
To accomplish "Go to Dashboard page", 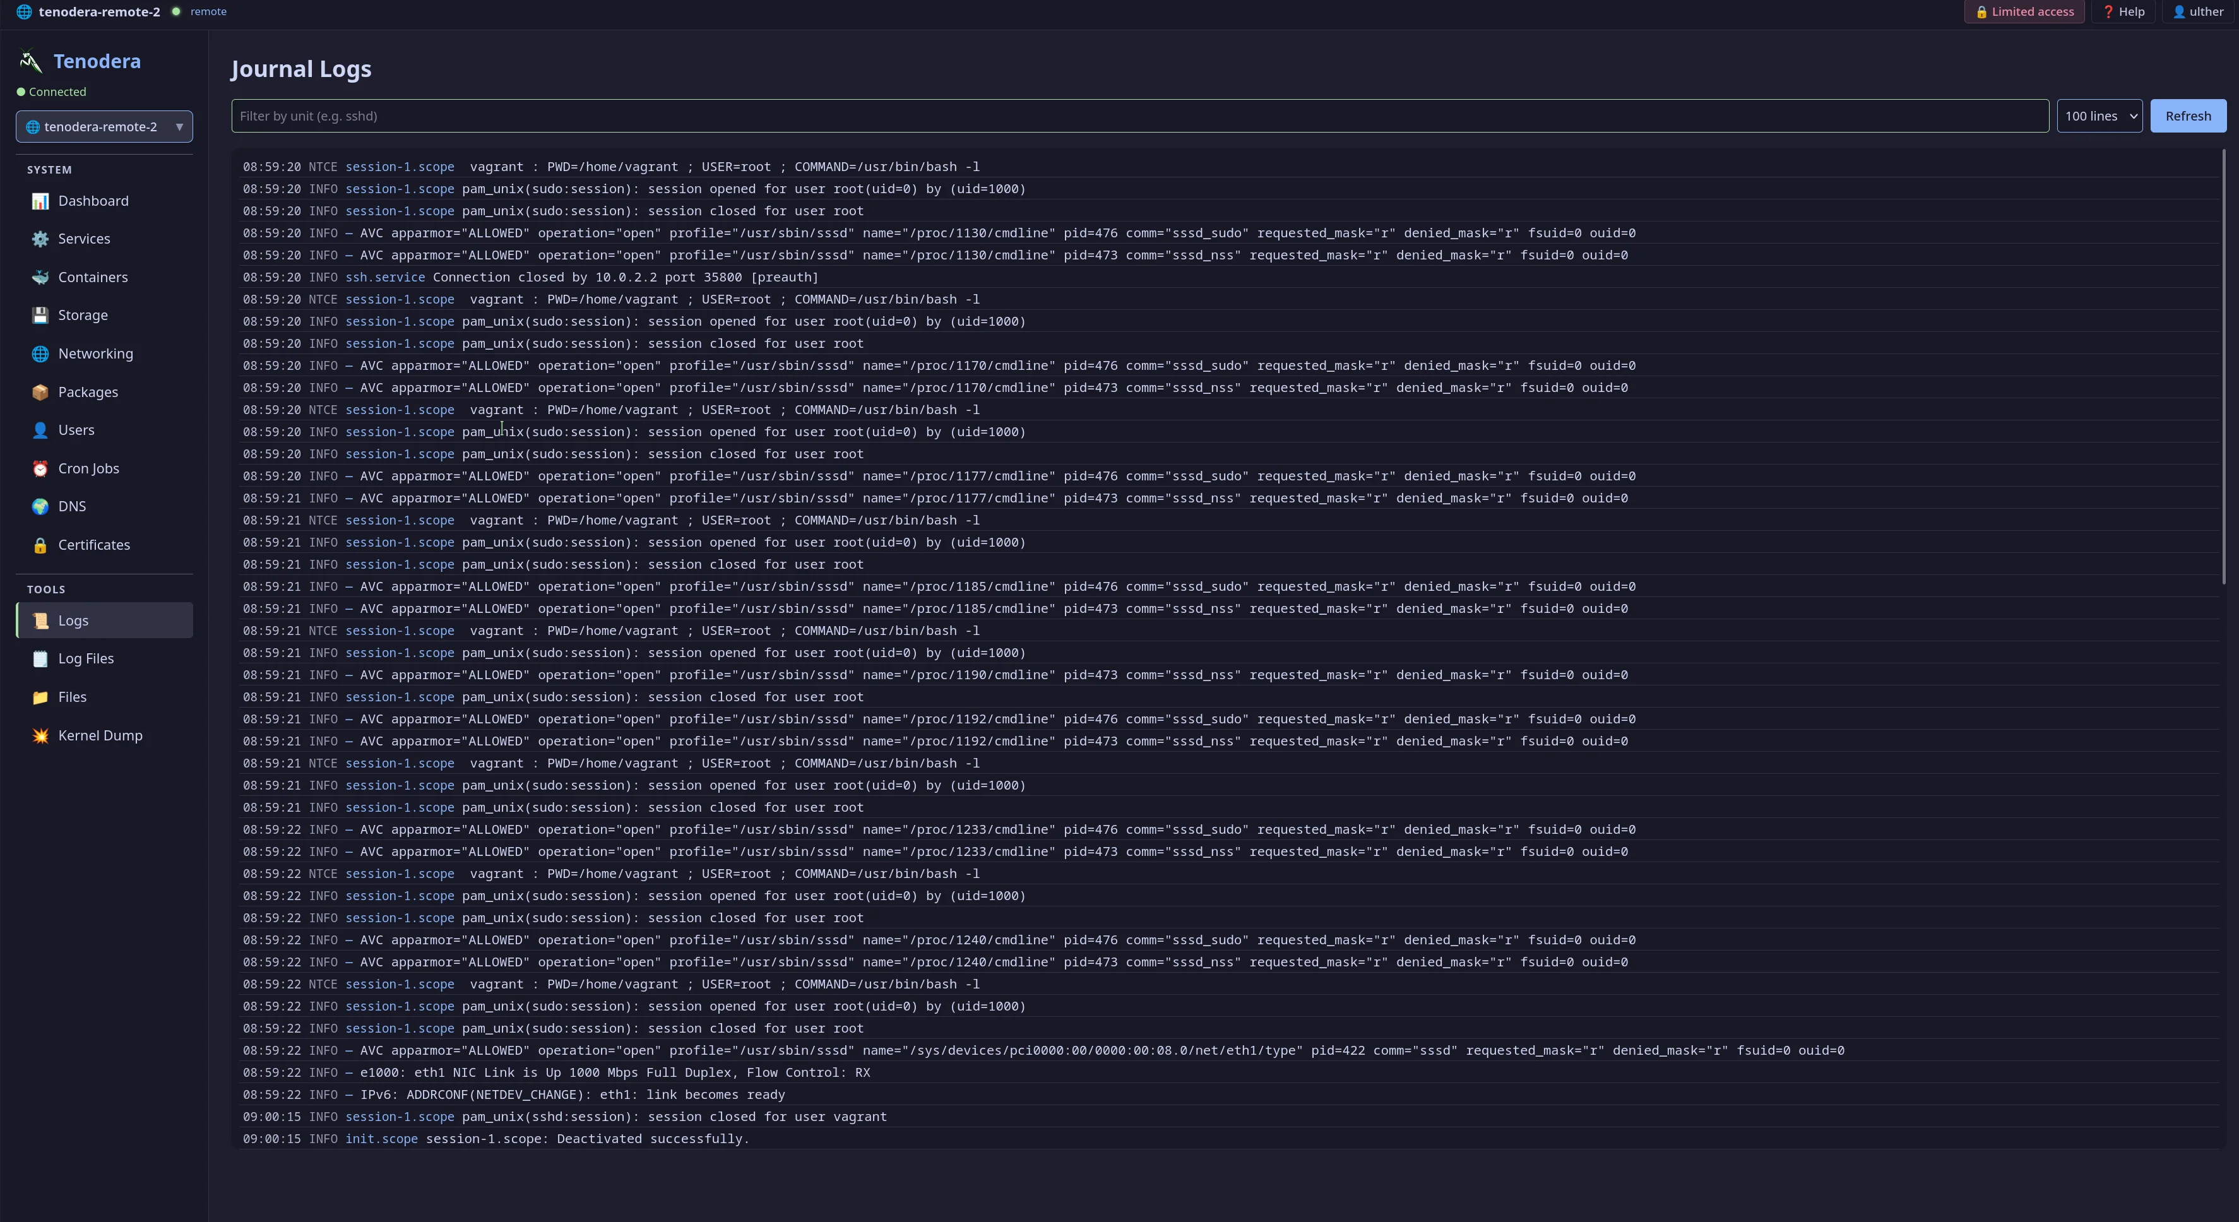I will coord(104,201).
